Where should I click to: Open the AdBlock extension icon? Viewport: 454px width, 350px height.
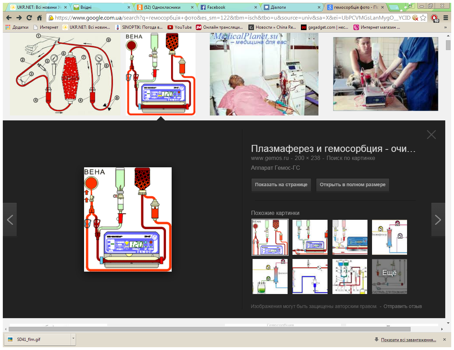[x=435, y=18]
